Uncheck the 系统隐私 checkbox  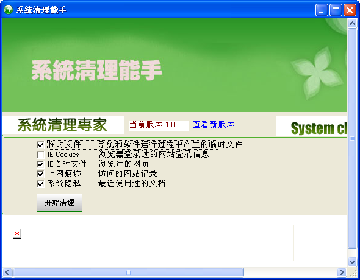coord(40,184)
